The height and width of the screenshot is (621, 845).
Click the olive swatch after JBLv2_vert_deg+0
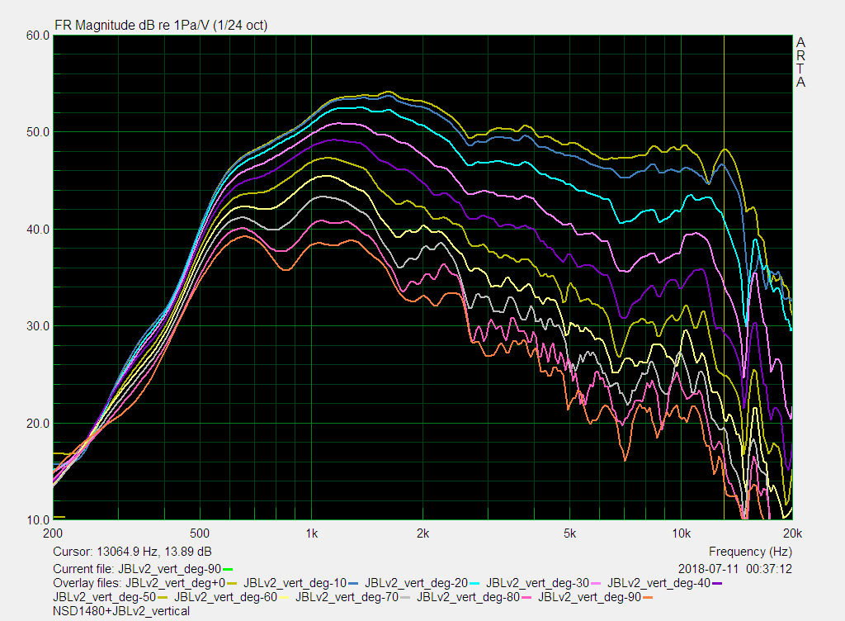[x=232, y=583]
